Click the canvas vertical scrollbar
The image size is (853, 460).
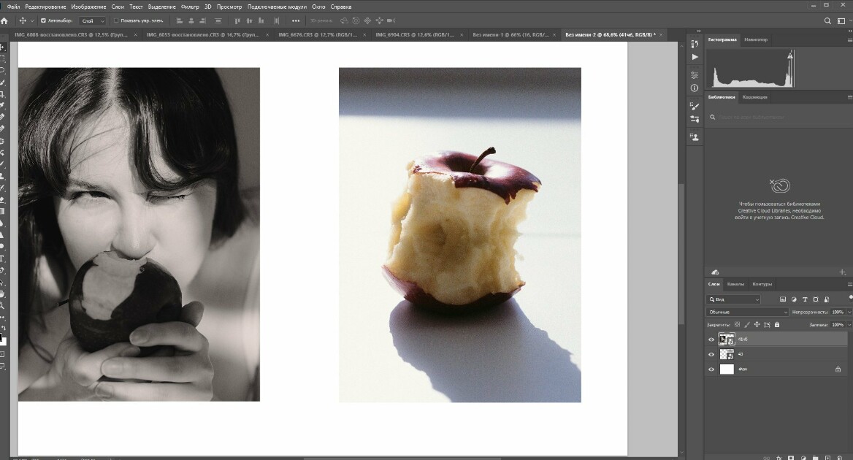[x=681, y=253]
